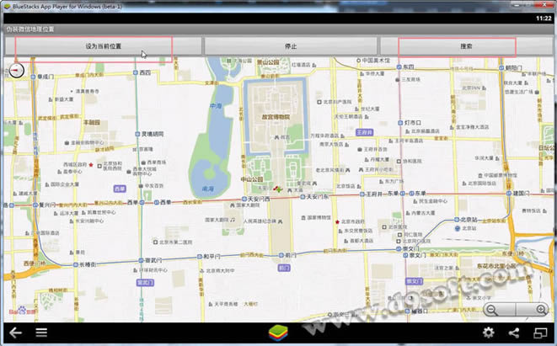
Task: Open settings gear in bottom bar
Action: (x=488, y=333)
